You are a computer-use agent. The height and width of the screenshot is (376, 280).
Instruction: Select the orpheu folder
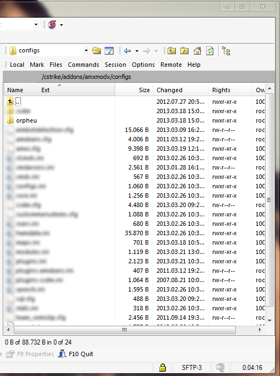click(x=26, y=120)
